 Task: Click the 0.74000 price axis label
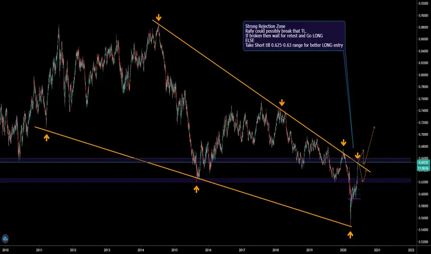(x=424, y=111)
